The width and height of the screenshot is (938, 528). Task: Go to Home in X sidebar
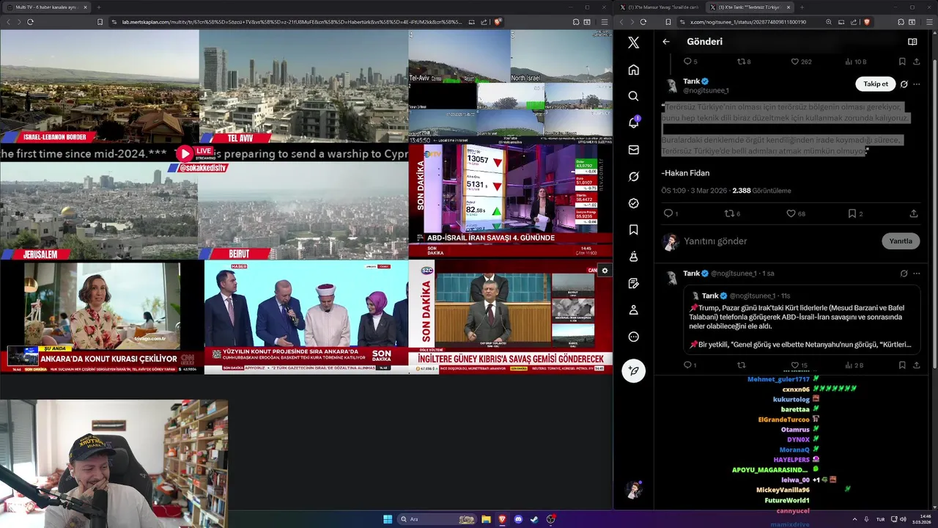[x=633, y=70]
